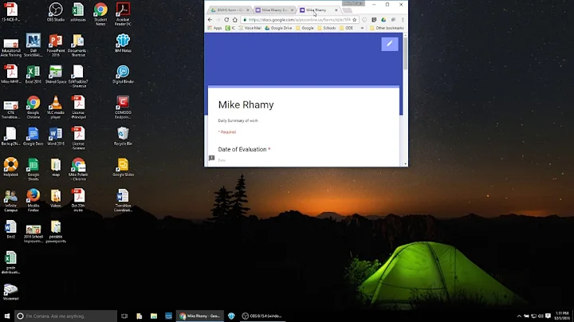This screenshot has height=322, width=574.
Task: Open addresses Excel file on desktop
Action: (78, 12)
